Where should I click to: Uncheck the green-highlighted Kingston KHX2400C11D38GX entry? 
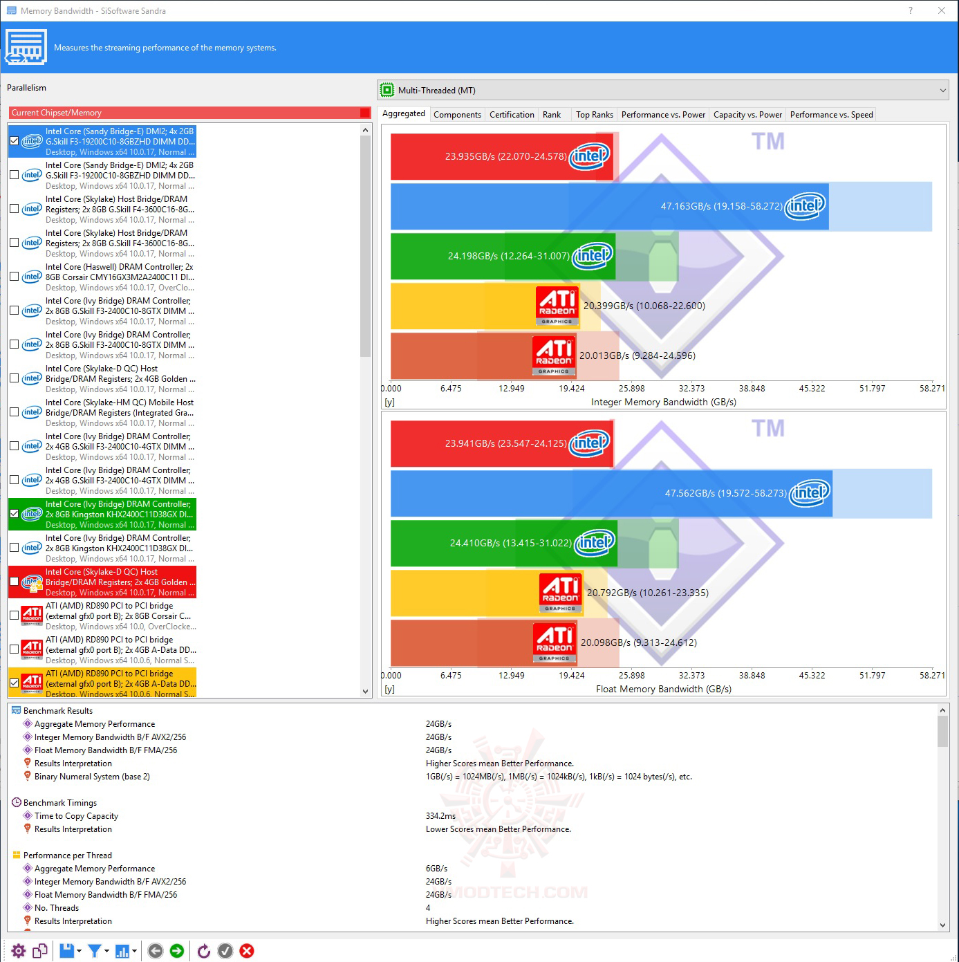pyautogui.click(x=14, y=514)
